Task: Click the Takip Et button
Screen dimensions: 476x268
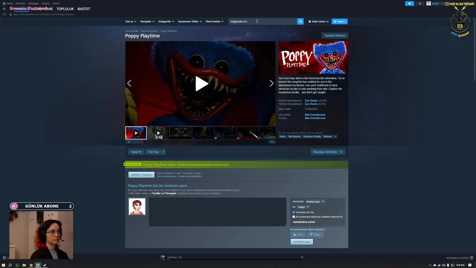Action: click(136, 152)
